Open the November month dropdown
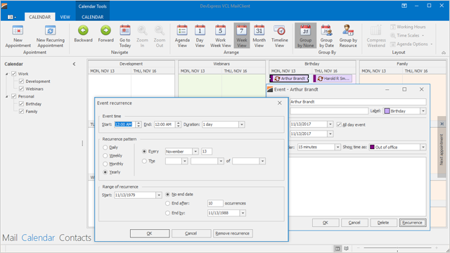The width and height of the screenshot is (450, 253). (195, 152)
